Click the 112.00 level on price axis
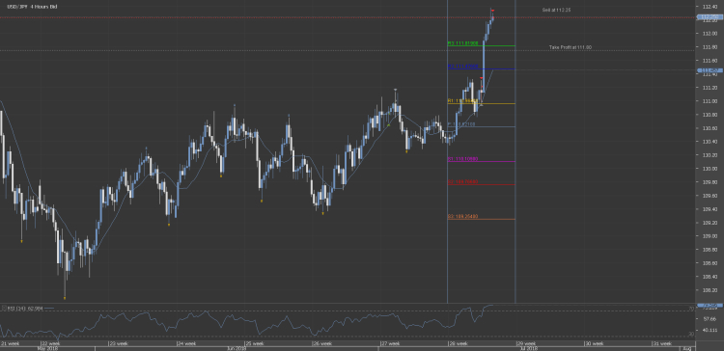Image resolution: width=724 pixels, height=351 pixels. pyautogui.click(x=710, y=34)
